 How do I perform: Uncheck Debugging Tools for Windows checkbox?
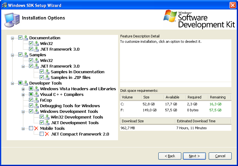pos(31,105)
